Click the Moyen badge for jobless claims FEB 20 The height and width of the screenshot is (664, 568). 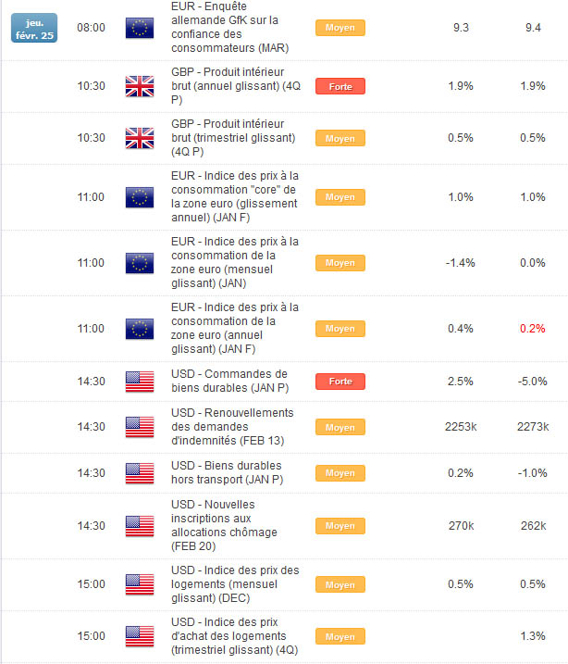340,526
